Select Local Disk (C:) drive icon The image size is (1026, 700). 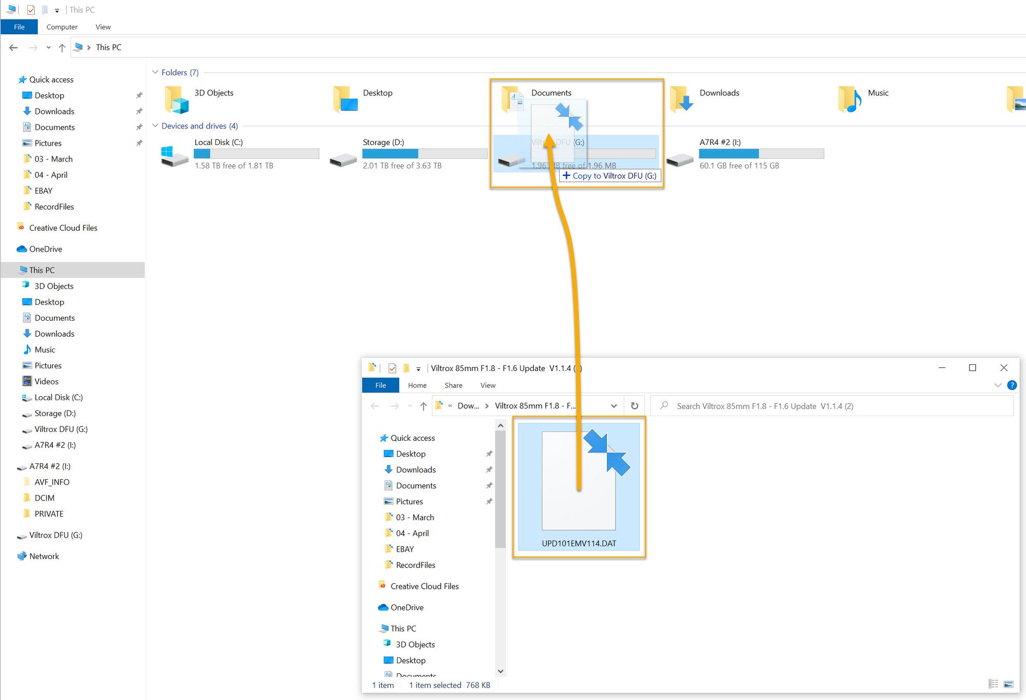[x=174, y=157]
